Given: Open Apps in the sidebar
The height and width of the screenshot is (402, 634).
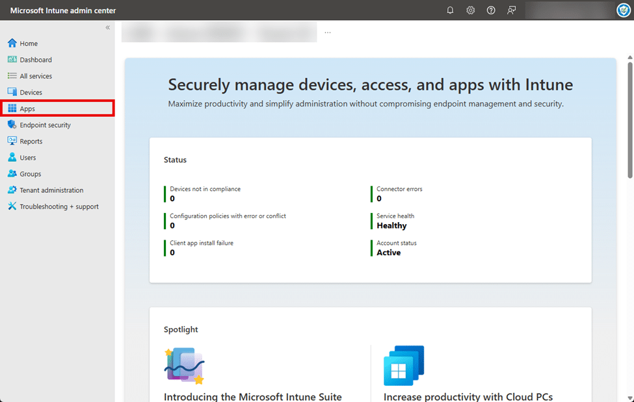Looking at the screenshot, I should pyautogui.click(x=27, y=109).
